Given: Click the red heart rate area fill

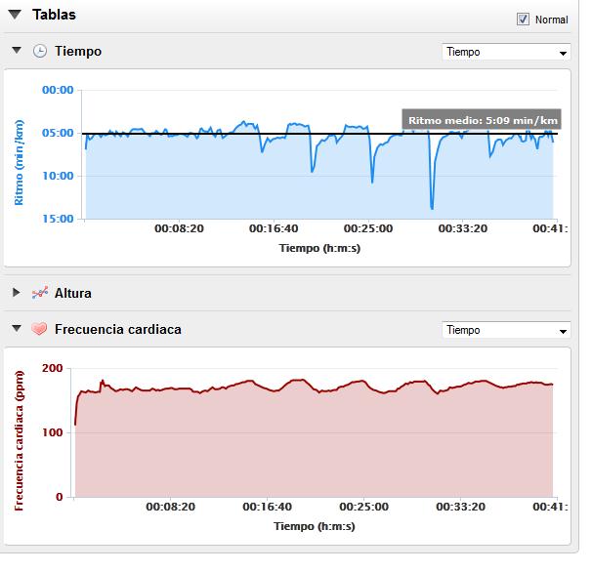Looking at the screenshot, I should [x=314, y=445].
